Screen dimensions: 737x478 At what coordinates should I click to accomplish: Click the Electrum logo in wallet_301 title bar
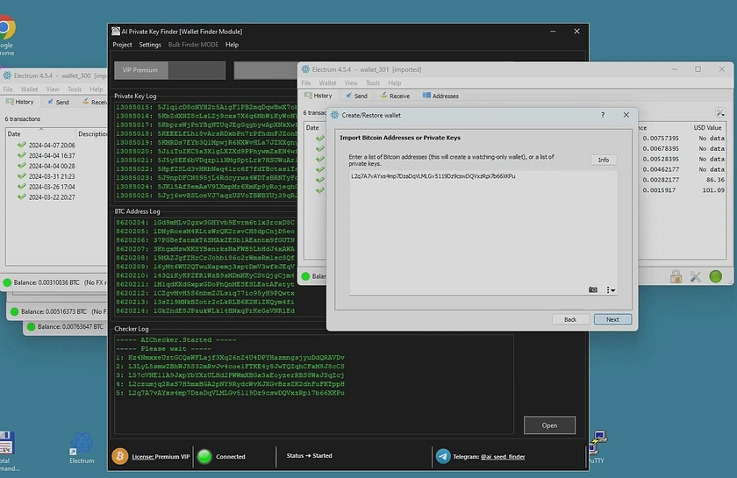pyautogui.click(x=305, y=69)
